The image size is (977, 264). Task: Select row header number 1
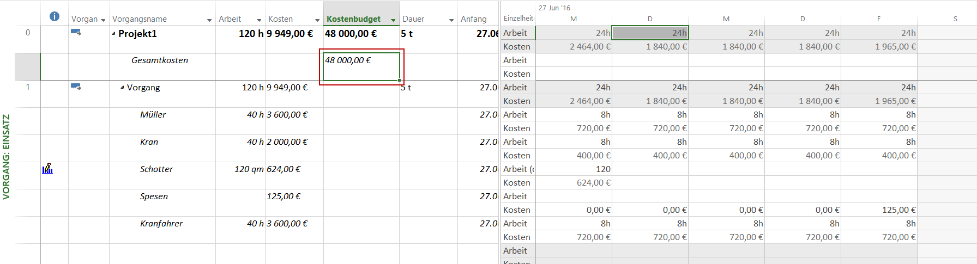[28, 87]
